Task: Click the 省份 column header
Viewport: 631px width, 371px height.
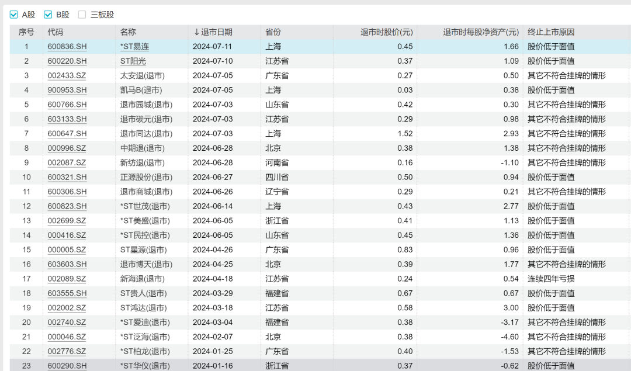Action: point(273,32)
